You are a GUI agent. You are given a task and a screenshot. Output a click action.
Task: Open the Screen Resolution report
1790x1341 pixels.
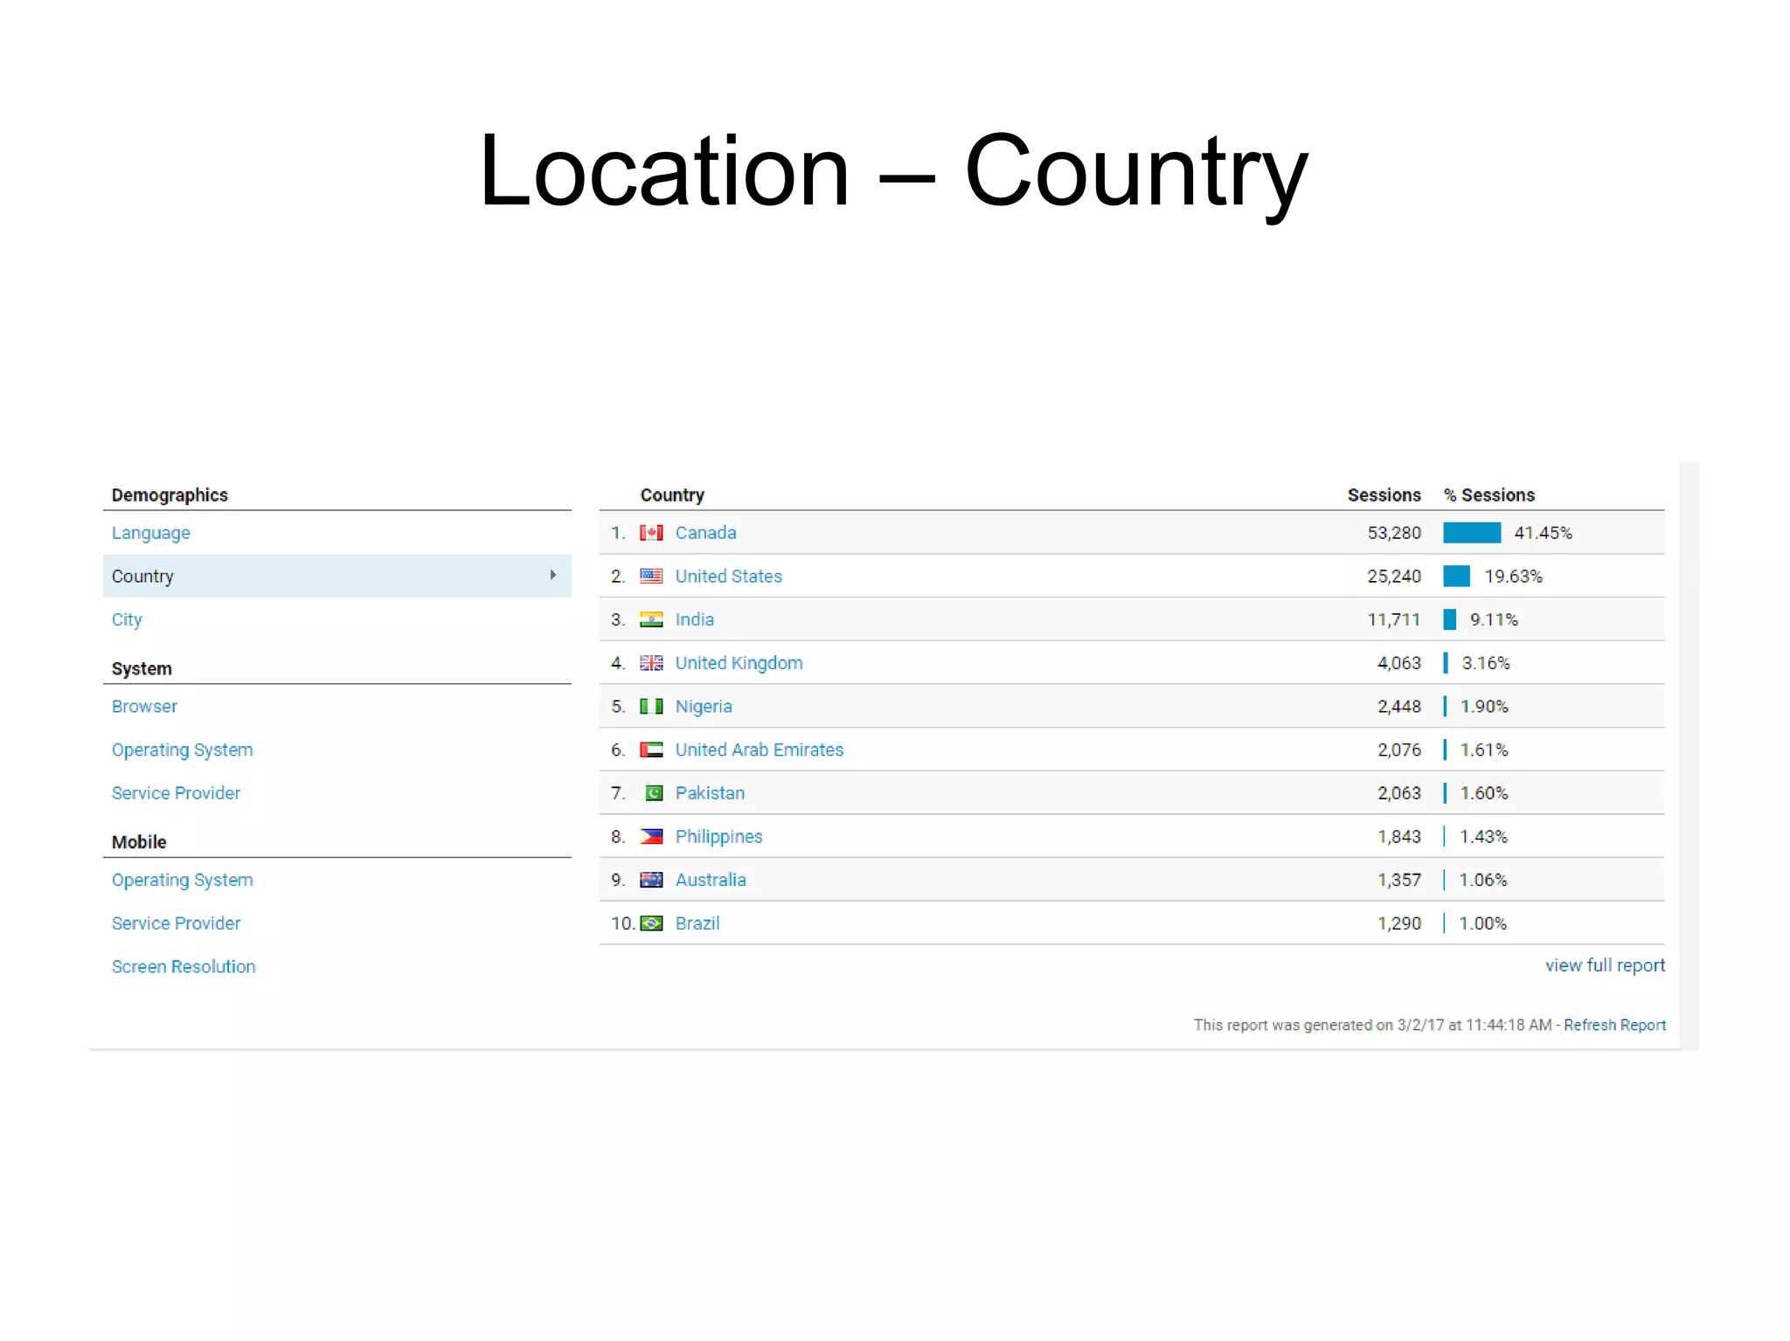(184, 966)
